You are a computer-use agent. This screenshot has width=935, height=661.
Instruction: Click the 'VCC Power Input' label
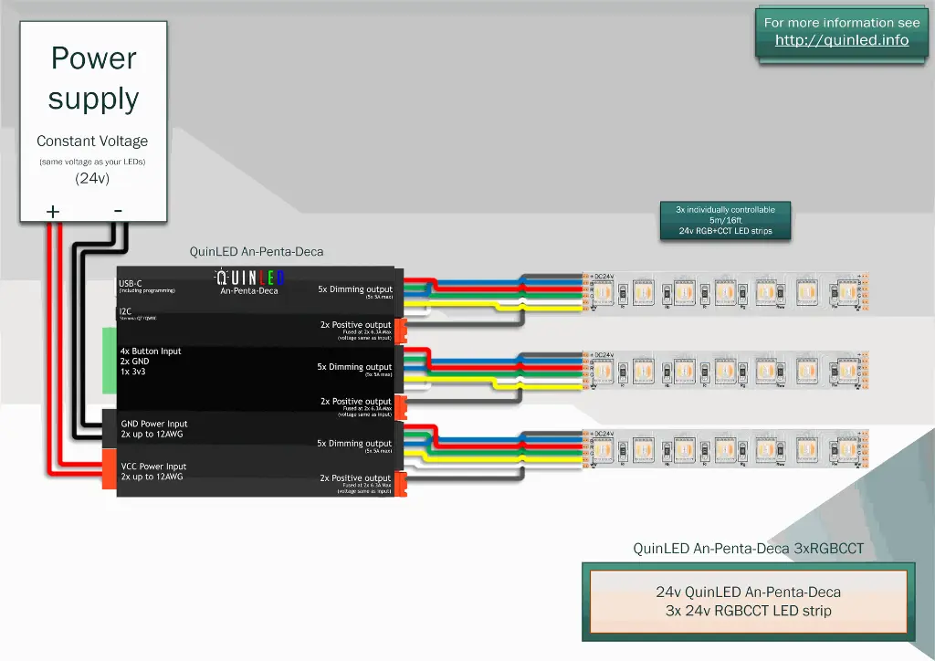pos(153,467)
